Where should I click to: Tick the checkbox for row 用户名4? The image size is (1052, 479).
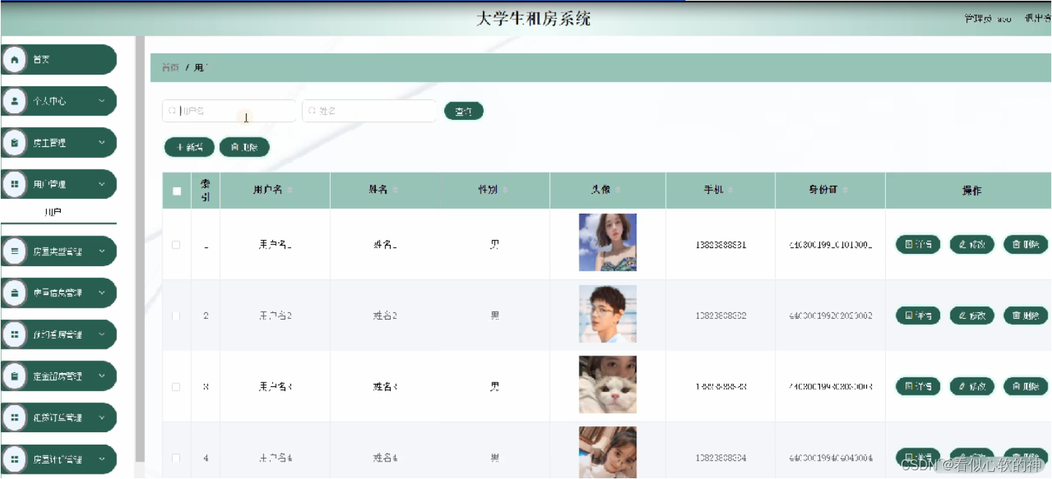click(x=176, y=458)
